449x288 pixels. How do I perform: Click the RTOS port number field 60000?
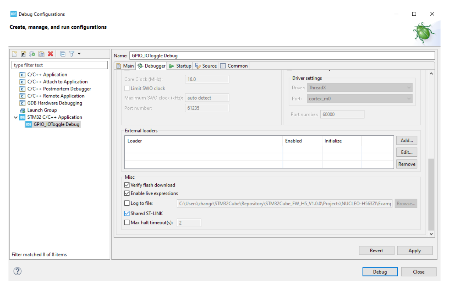342,114
